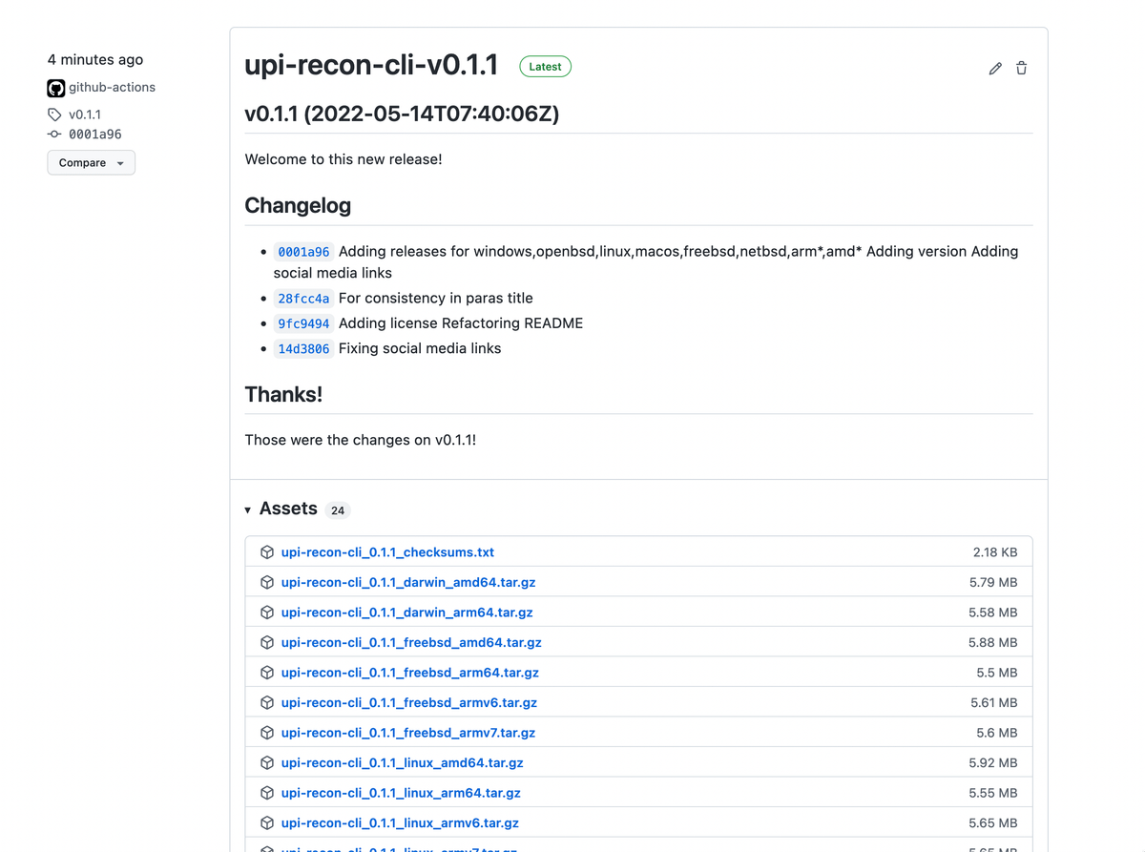Click the trash delete release icon
The width and height of the screenshot is (1145, 852).
[x=1021, y=69]
